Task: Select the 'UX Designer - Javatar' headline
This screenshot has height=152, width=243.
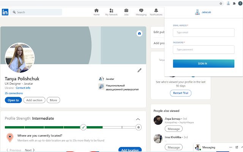Action: 19,84
